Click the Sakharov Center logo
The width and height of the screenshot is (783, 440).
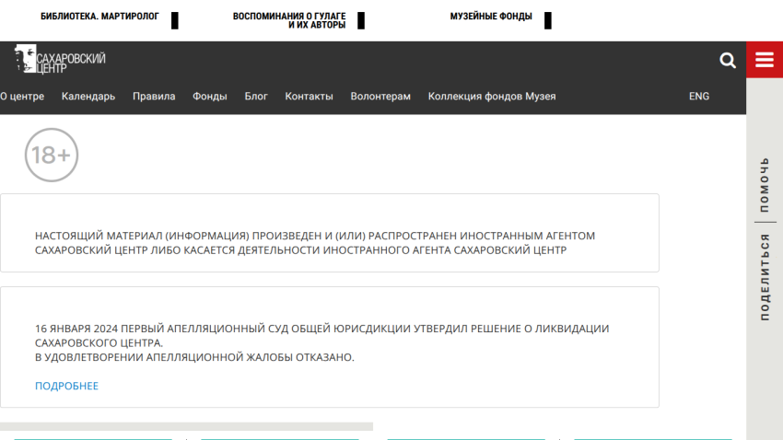point(61,59)
